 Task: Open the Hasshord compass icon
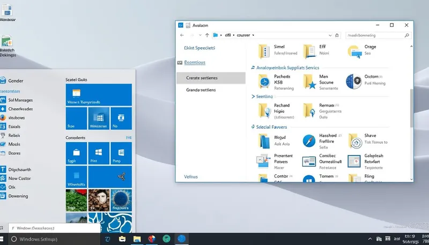click(309, 141)
